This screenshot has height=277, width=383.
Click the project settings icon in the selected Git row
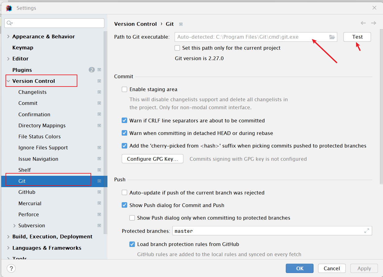[x=99, y=181]
